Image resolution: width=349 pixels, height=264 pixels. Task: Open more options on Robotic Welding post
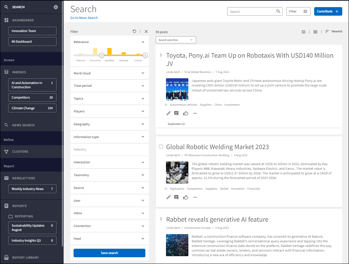click(195, 197)
